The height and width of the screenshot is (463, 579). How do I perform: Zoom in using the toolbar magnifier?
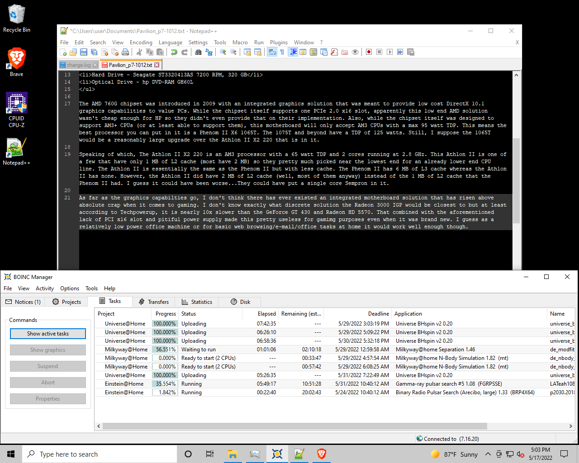tap(223, 52)
